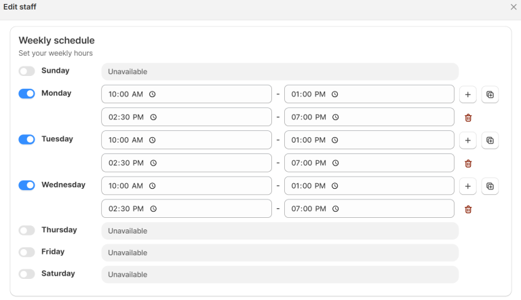Edit Tuesday first end time 01:00 PM

[369, 140]
